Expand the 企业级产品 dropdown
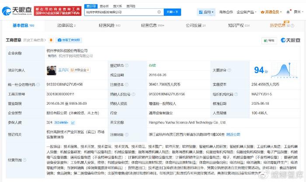The height and width of the screenshot is (182, 306). pos(246,12)
